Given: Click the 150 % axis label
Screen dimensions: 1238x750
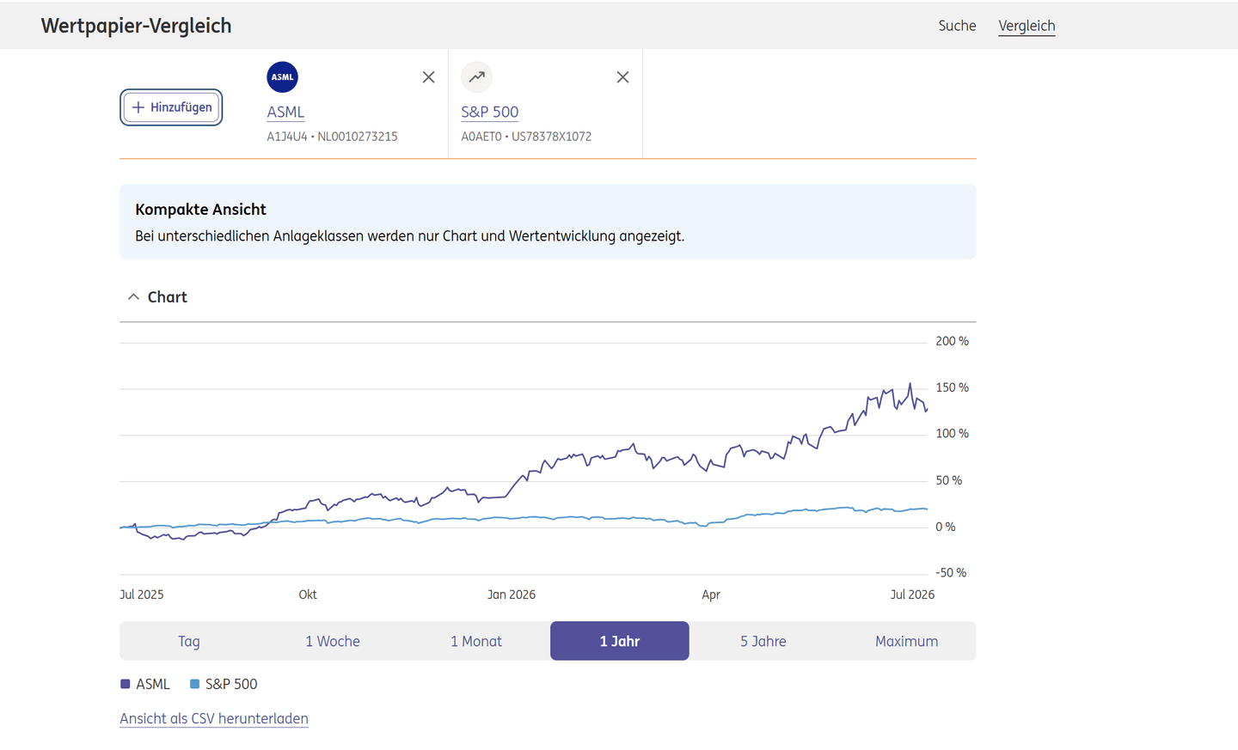Looking at the screenshot, I should pyautogui.click(x=952, y=387).
